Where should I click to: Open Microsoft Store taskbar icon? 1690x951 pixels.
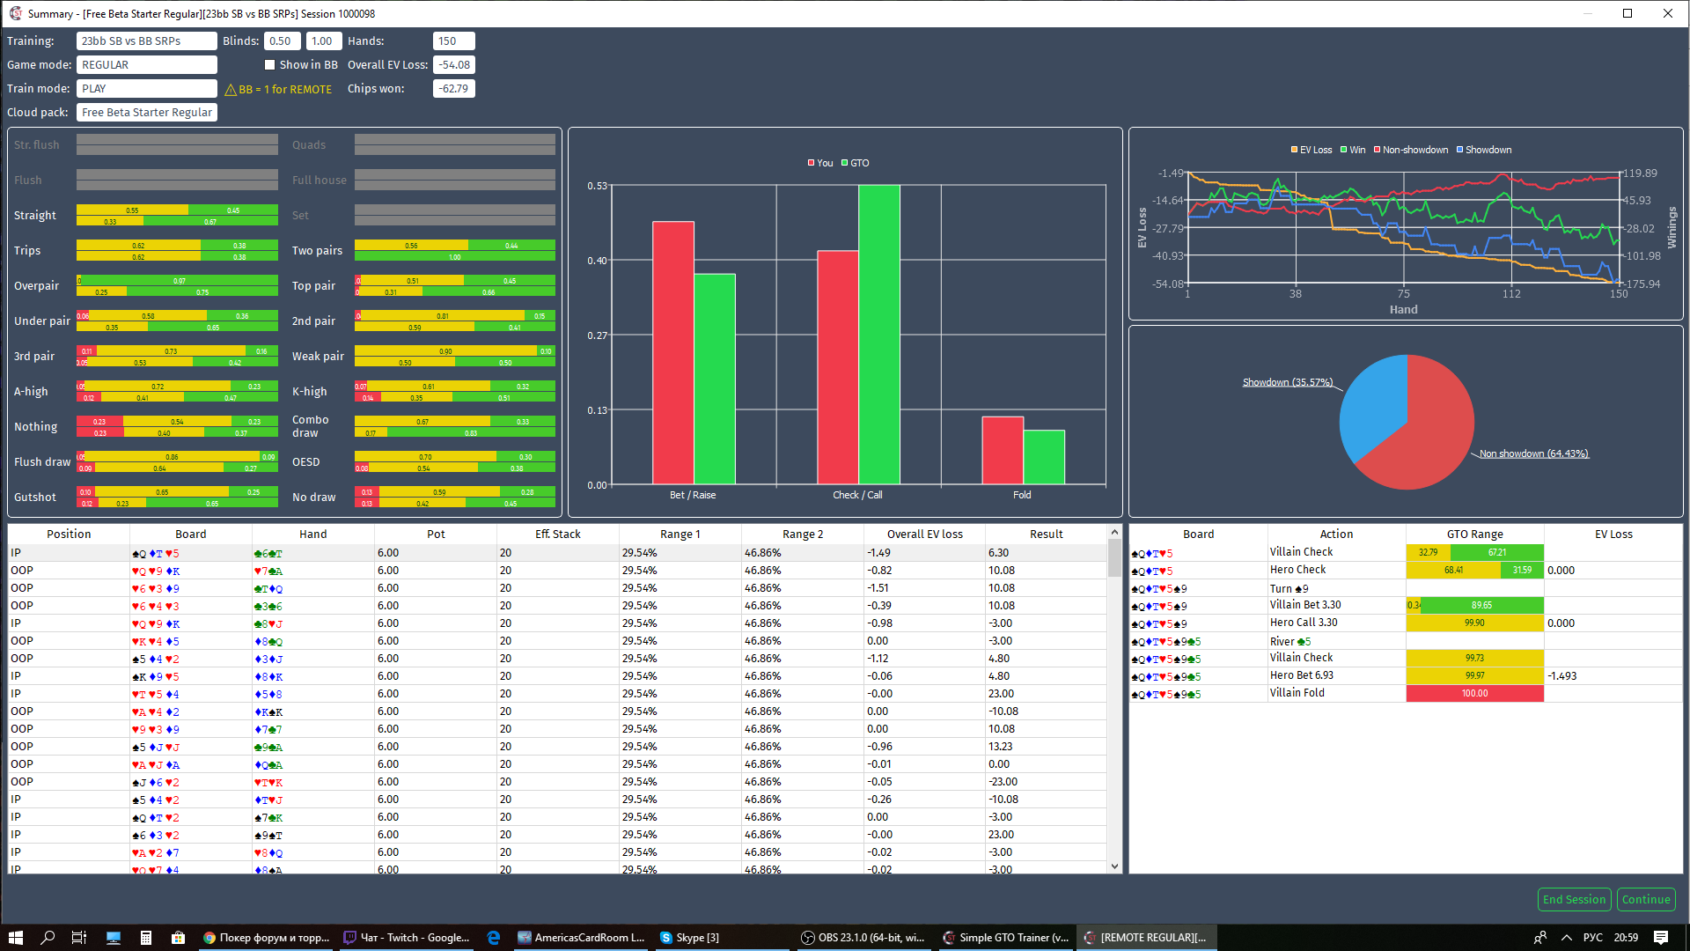[178, 938]
